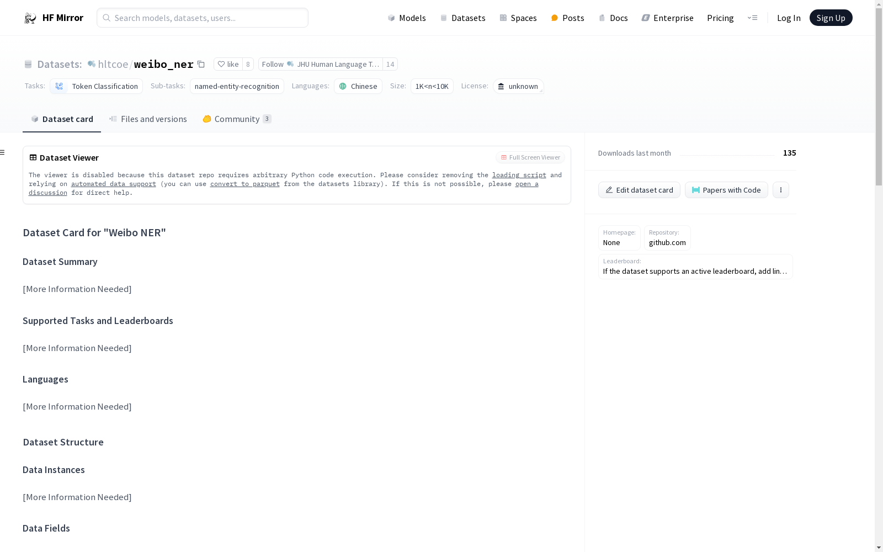
Task: Click the heart like button
Action: coord(228,64)
